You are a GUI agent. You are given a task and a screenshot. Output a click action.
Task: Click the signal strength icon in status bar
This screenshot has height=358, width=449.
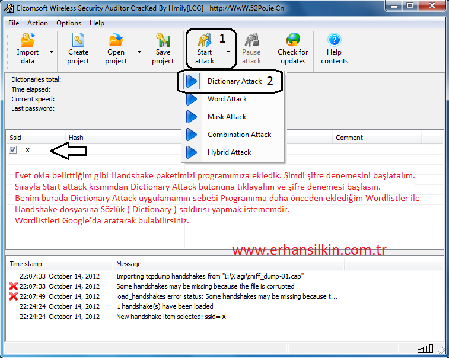(x=425, y=349)
